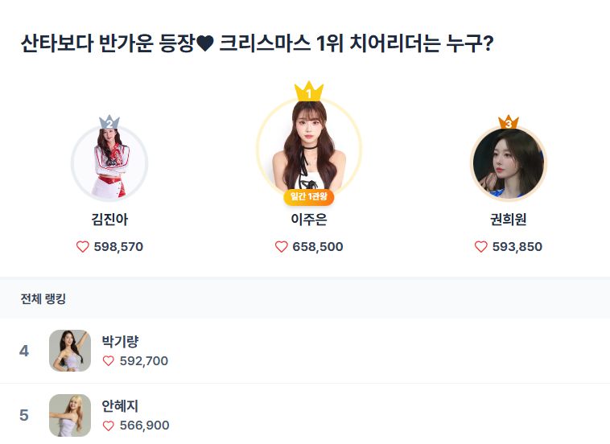The height and width of the screenshot is (444, 610).
Task: Open 권희원's round profile photo
Action: click(508, 164)
